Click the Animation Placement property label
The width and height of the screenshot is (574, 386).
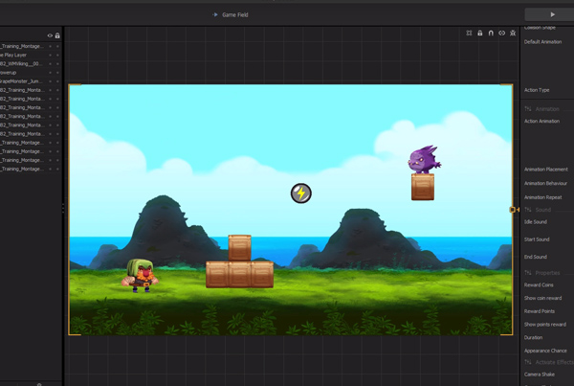(x=546, y=170)
